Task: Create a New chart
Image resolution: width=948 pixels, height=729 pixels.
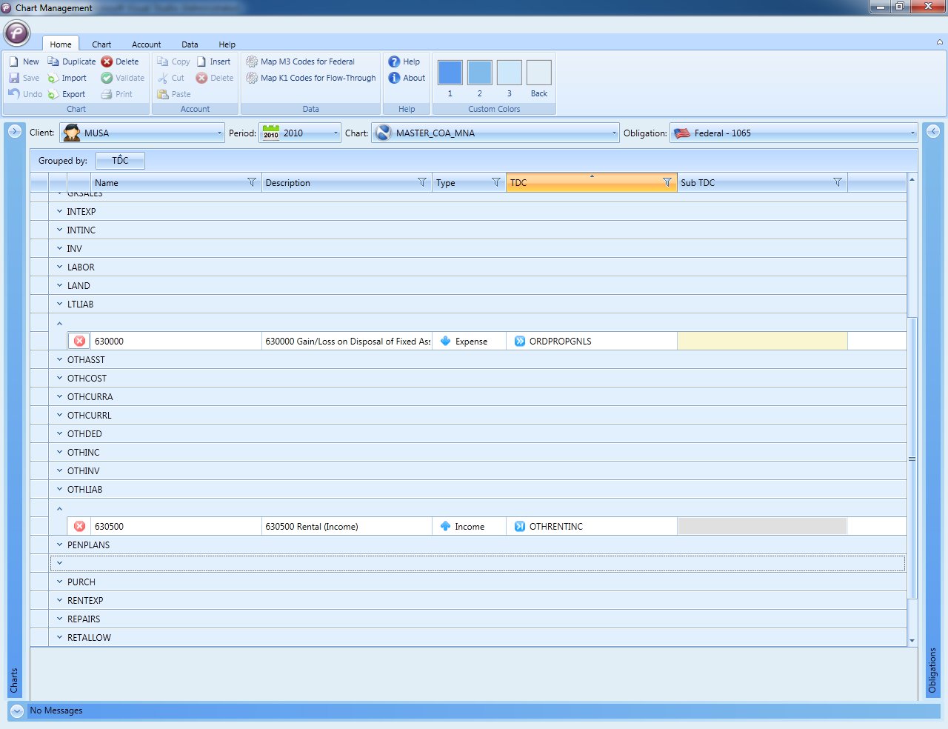Action: pyautogui.click(x=24, y=61)
